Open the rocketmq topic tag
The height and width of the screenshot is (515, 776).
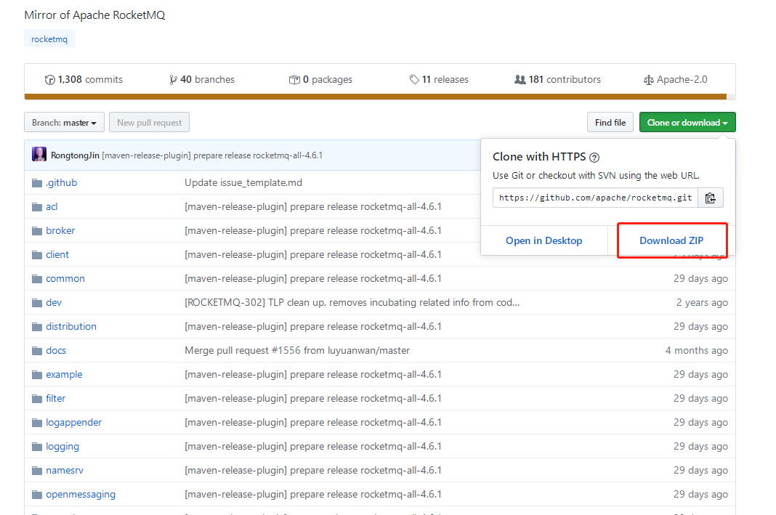tap(49, 38)
